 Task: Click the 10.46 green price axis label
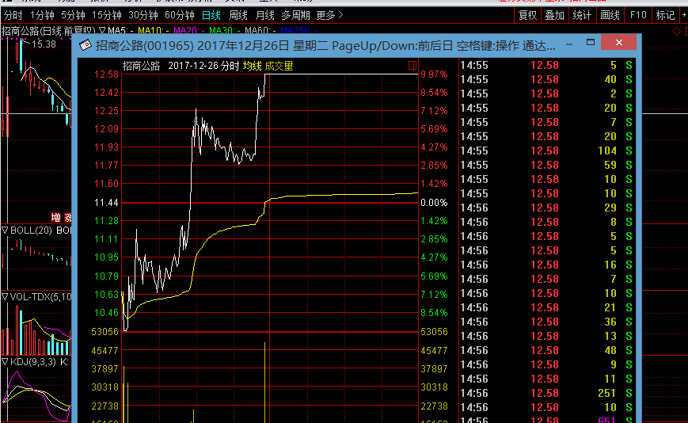[107, 312]
